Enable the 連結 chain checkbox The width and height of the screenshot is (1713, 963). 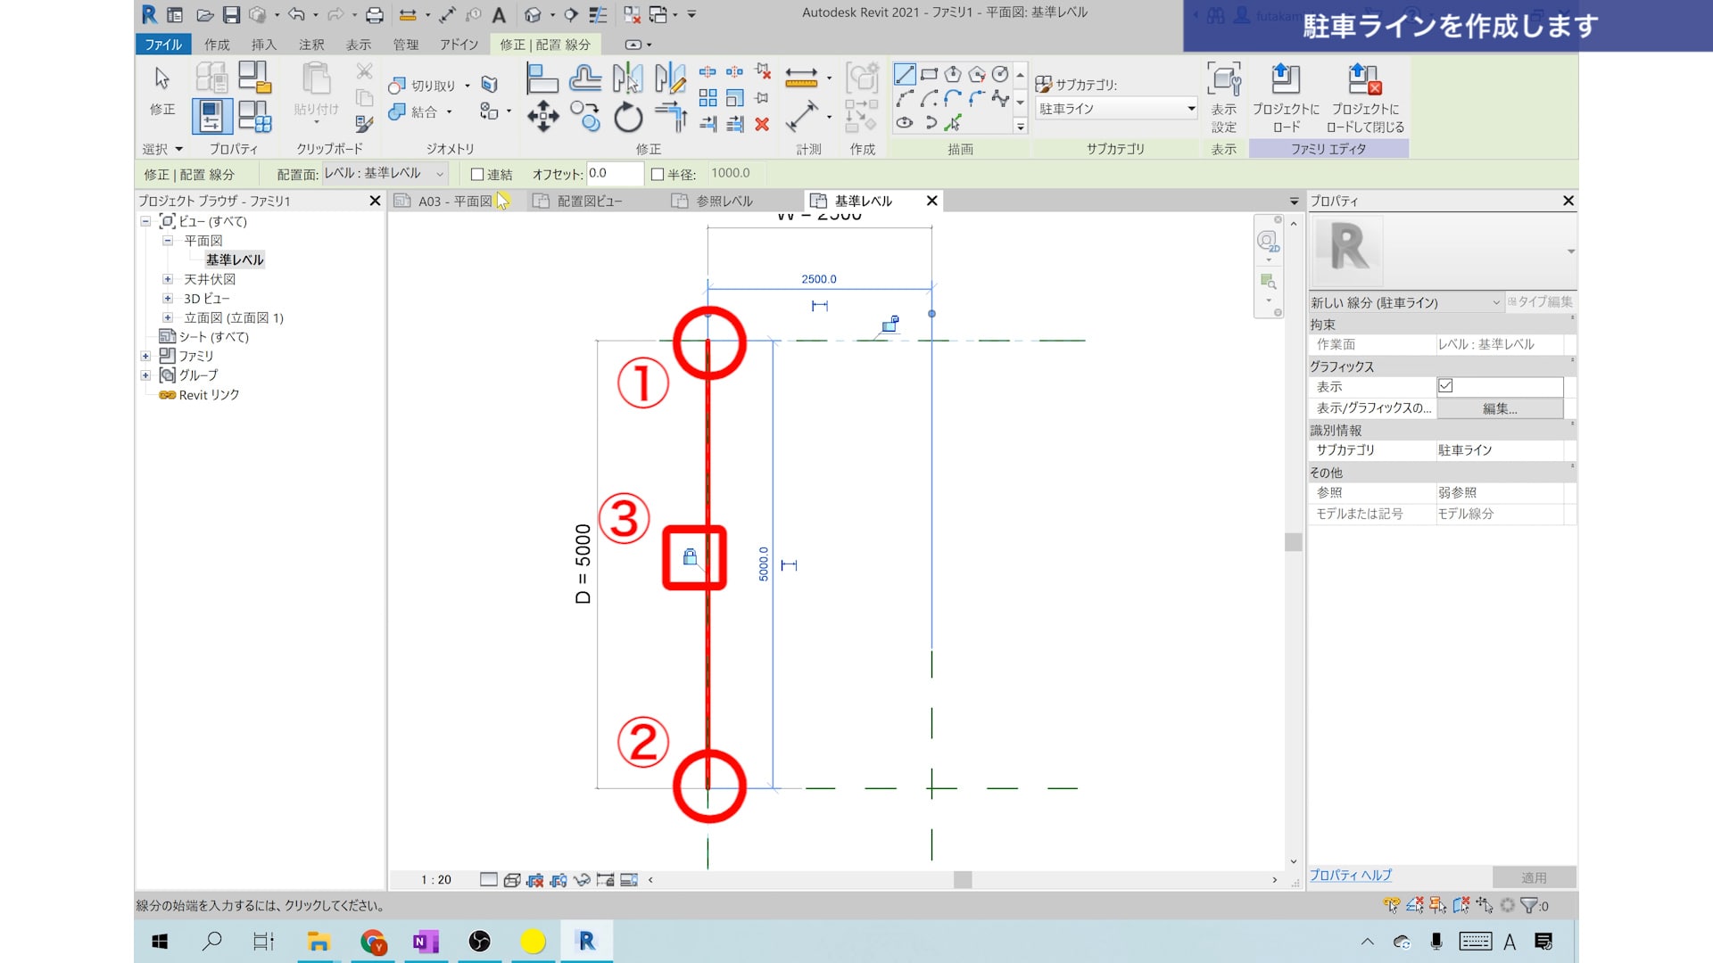477,175
